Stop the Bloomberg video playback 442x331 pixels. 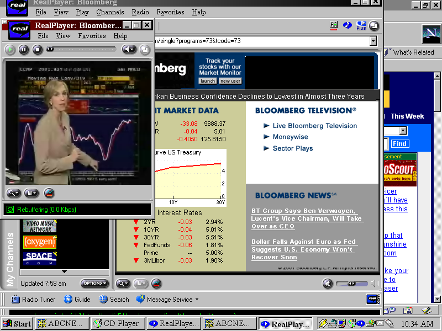38,50
